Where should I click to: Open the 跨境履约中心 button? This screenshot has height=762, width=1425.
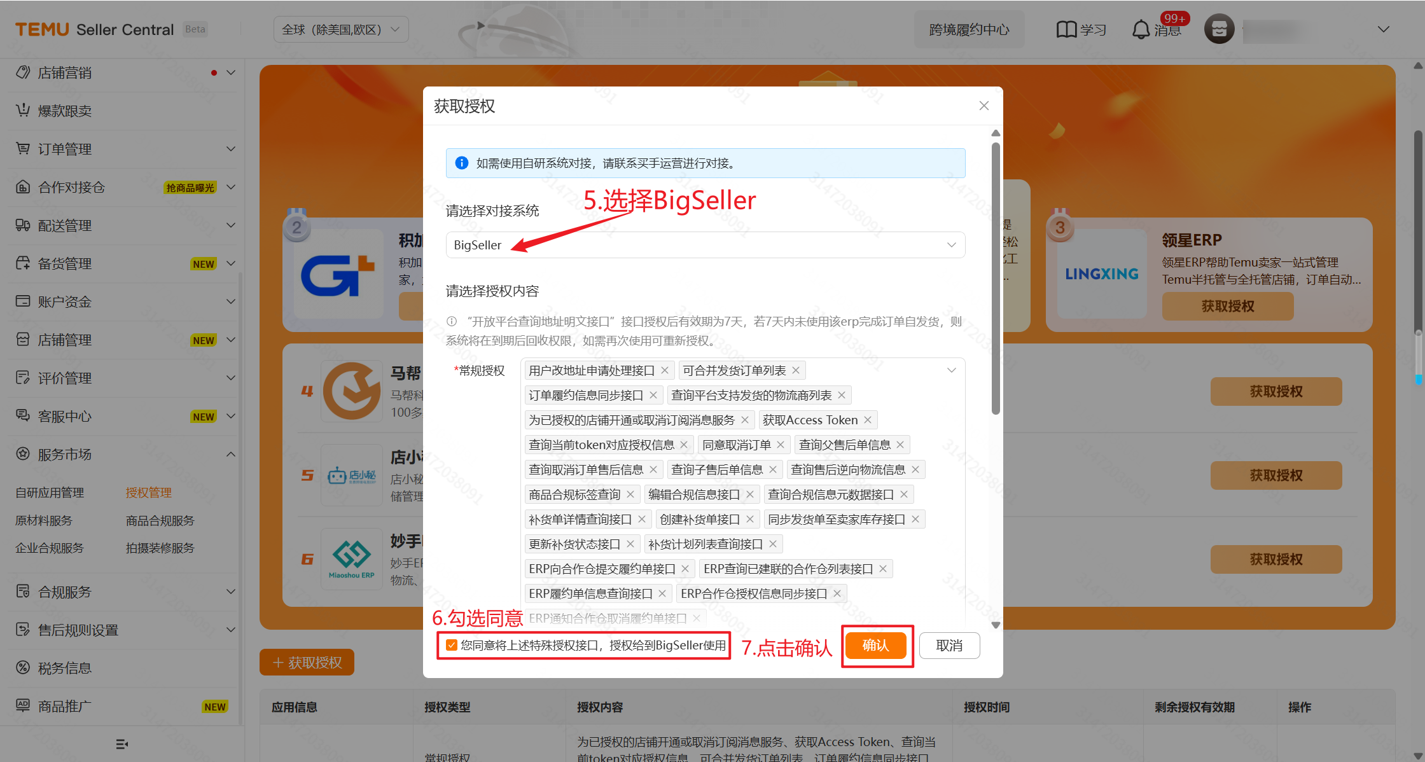coord(969,30)
